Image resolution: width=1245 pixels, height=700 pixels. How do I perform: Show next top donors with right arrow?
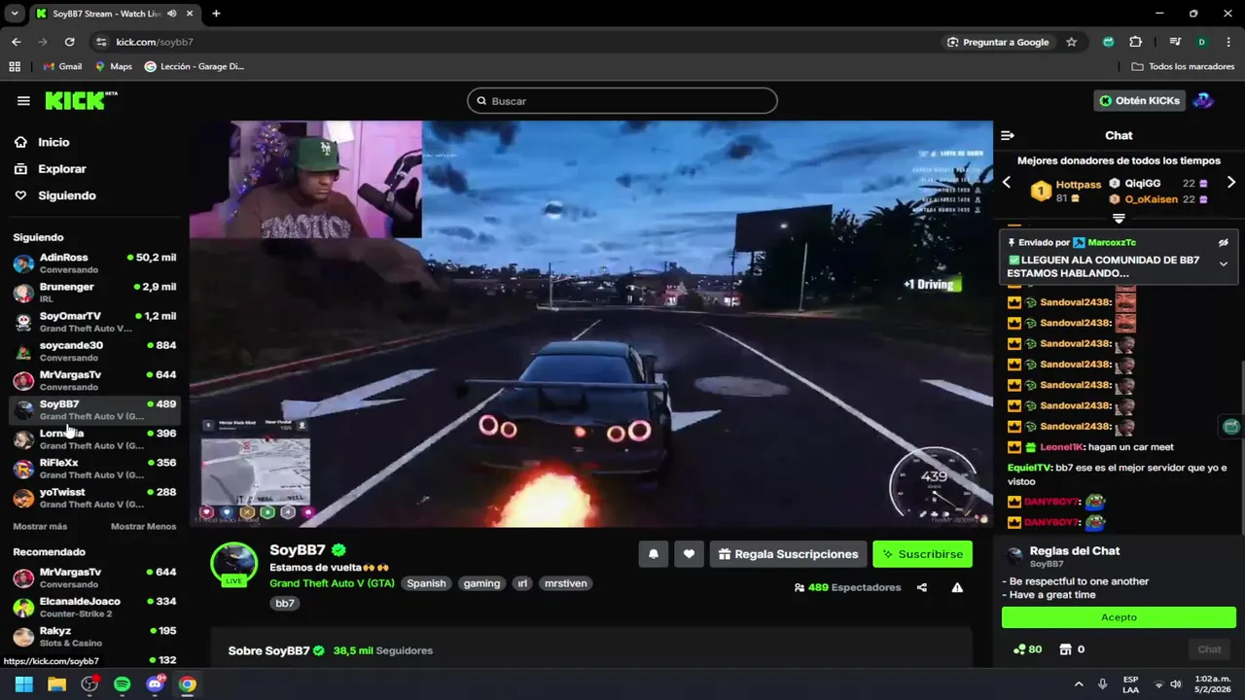click(1230, 183)
